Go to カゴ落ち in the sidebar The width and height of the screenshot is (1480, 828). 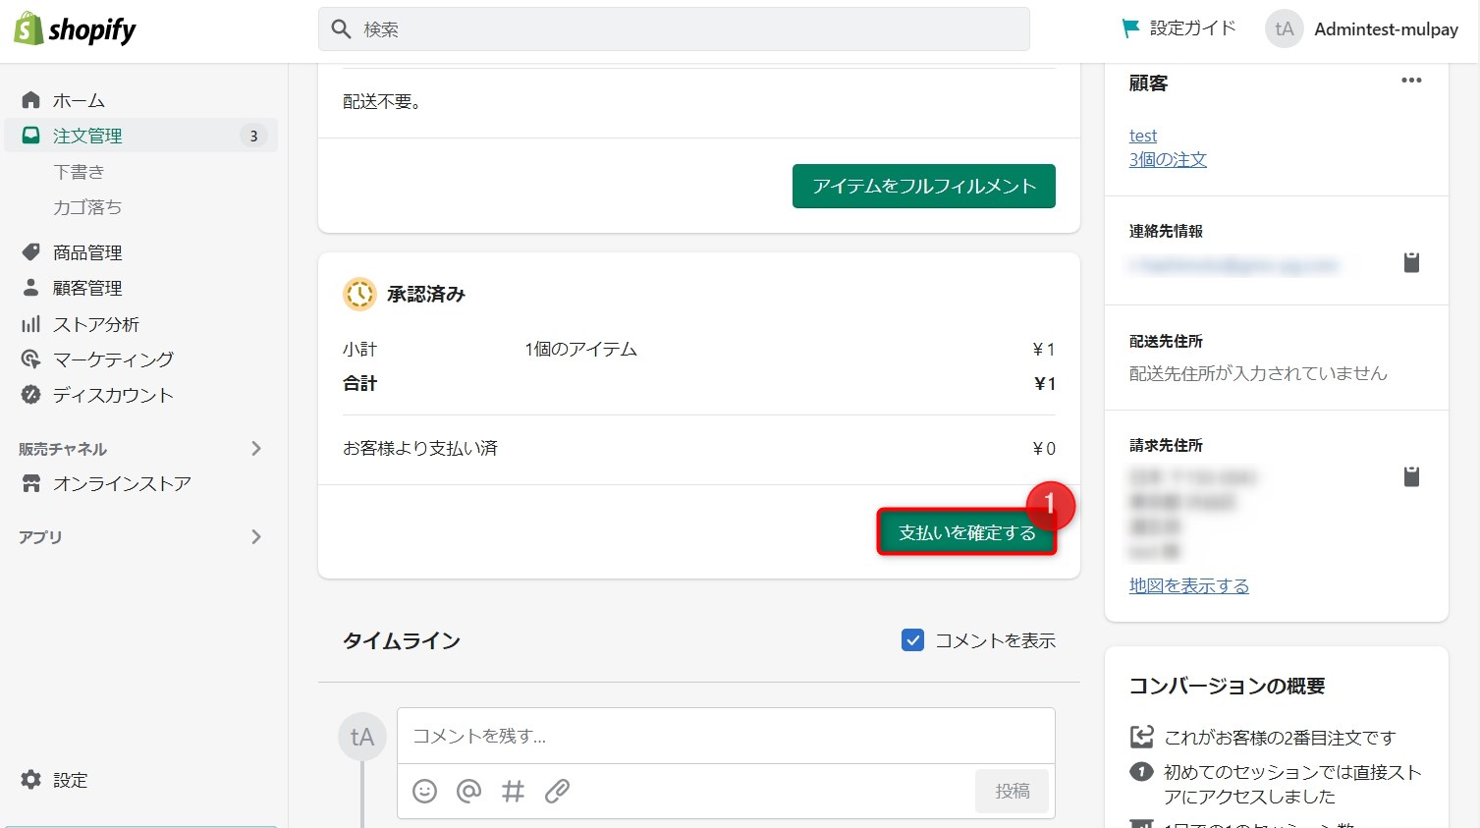coord(87,207)
